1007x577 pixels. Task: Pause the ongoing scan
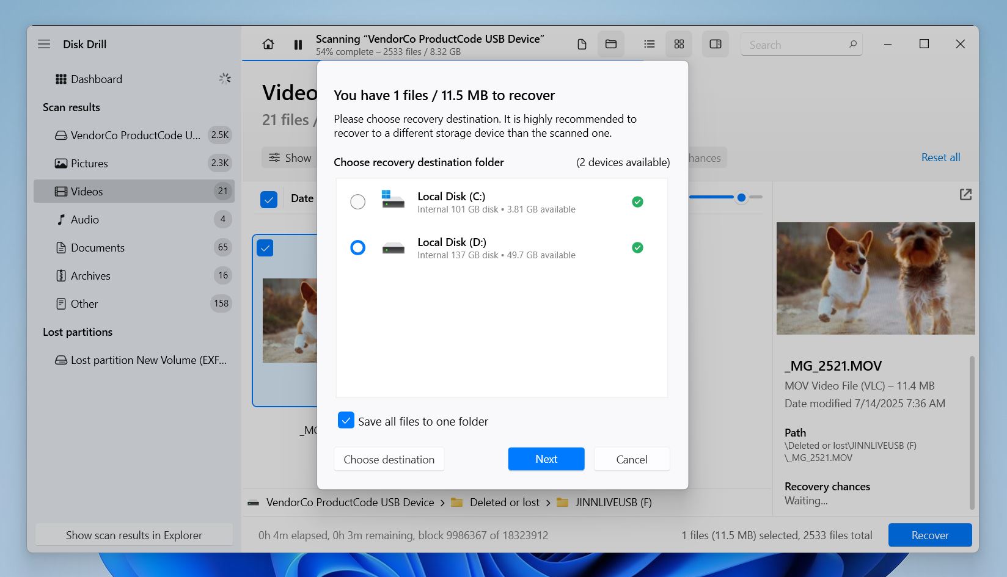(x=298, y=45)
